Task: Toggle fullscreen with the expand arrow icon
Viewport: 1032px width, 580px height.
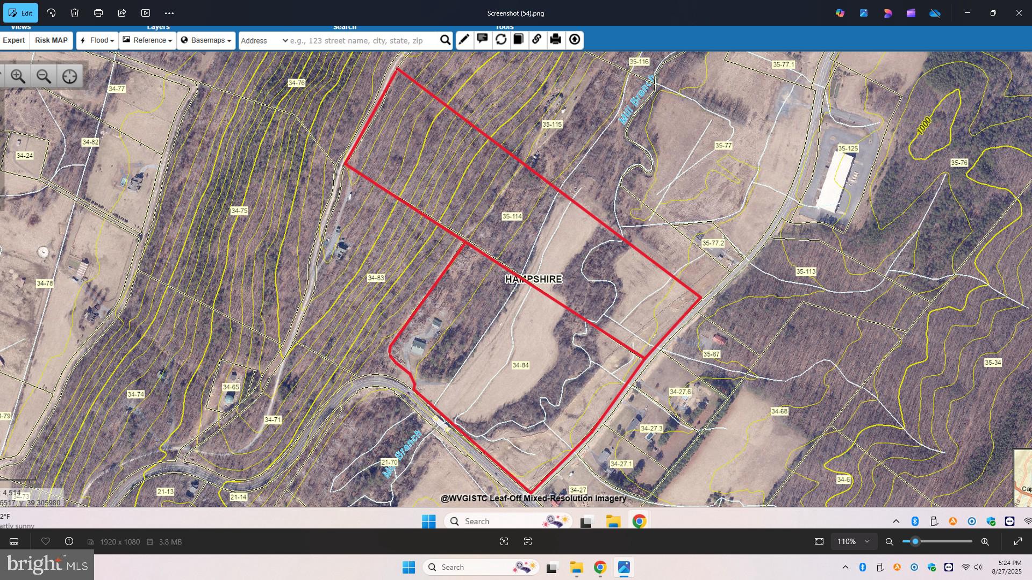Action: click(1017, 541)
